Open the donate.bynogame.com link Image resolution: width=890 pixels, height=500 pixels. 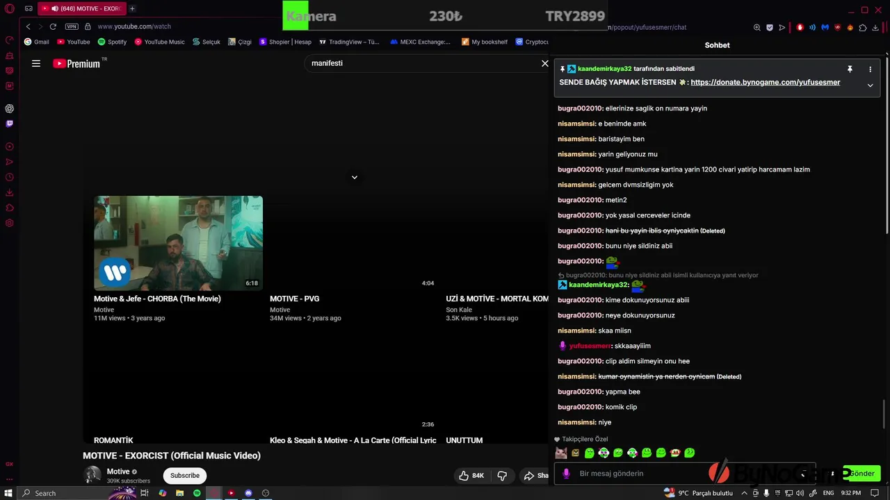click(x=766, y=82)
